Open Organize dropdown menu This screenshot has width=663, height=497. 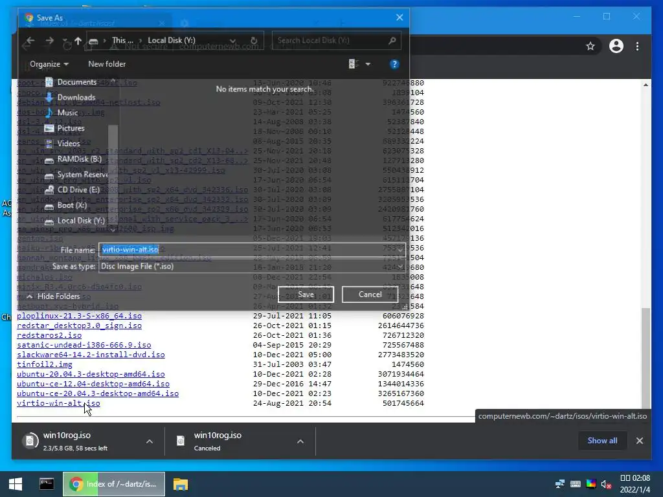[x=49, y=64]
